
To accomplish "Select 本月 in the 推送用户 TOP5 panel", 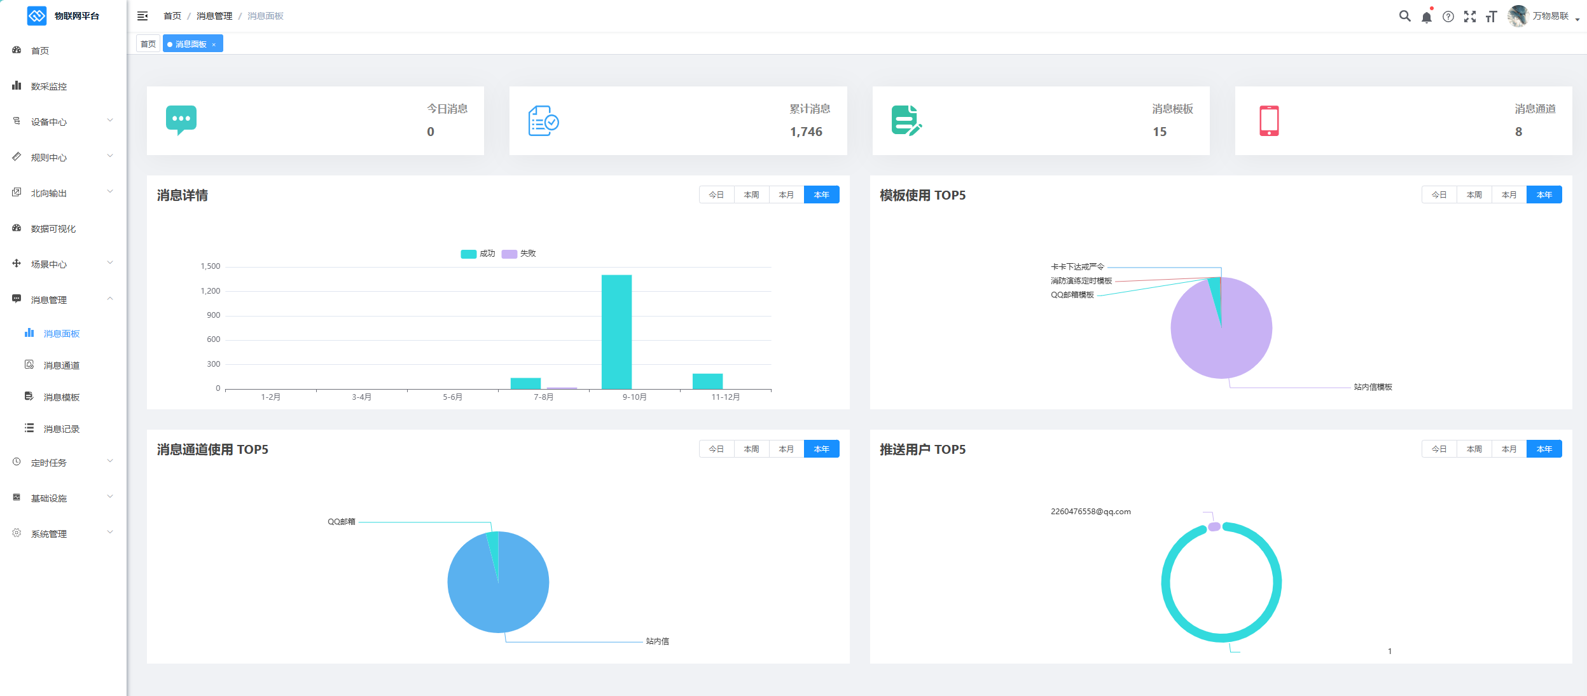I will click(1509, 449).
